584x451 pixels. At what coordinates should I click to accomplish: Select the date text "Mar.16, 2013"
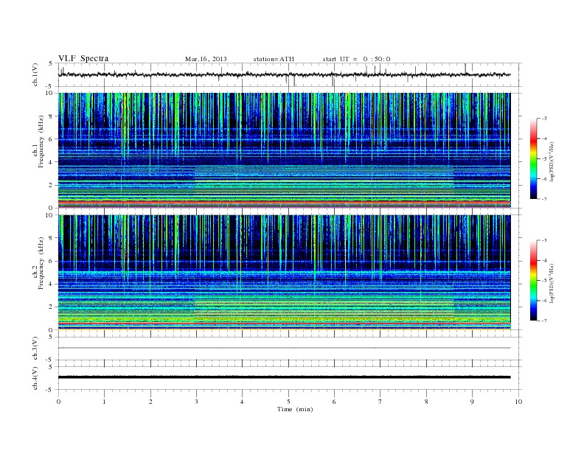point(206,59)
